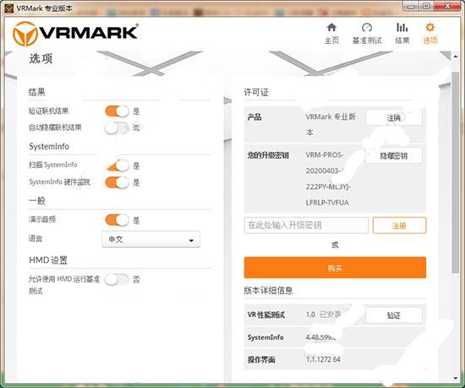465x388 pixels.
Task: Click the 版本详细信息 heading
Action: point(268,290)
